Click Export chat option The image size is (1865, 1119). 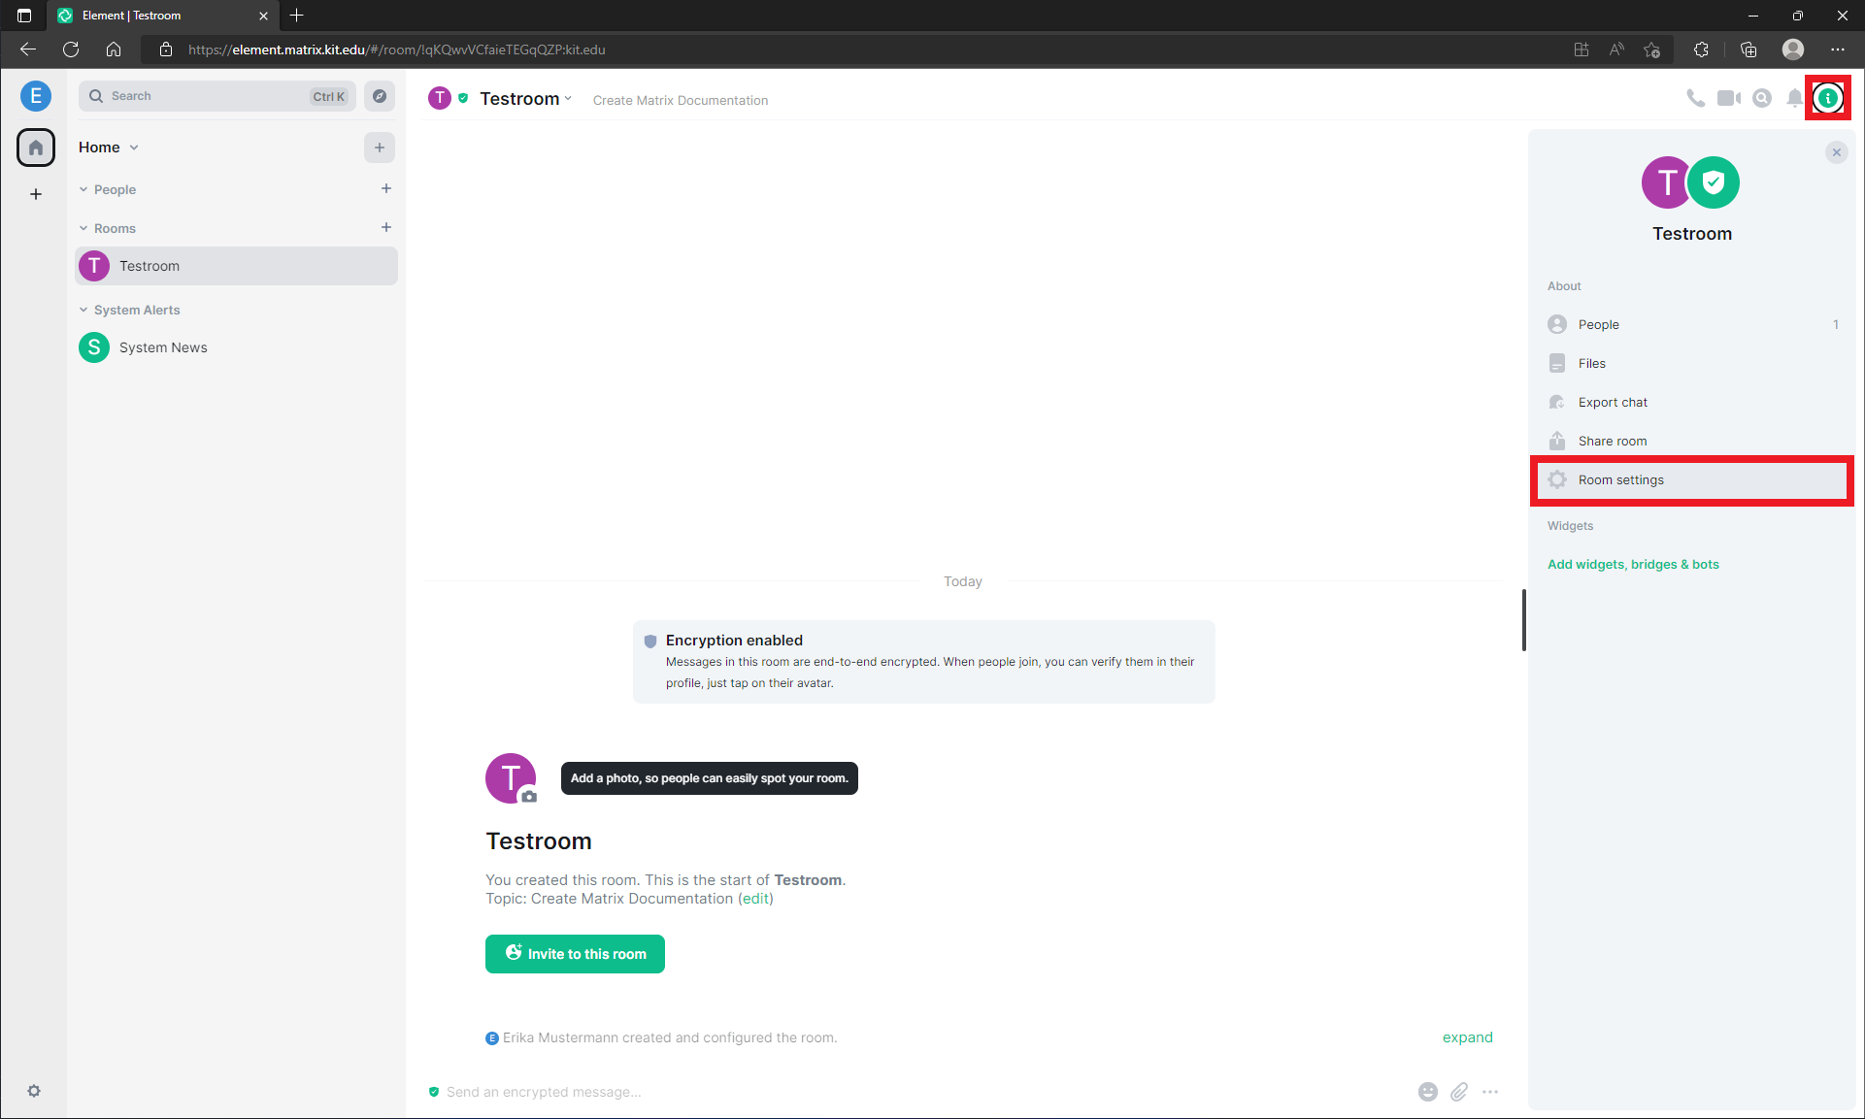[1612, 401]
